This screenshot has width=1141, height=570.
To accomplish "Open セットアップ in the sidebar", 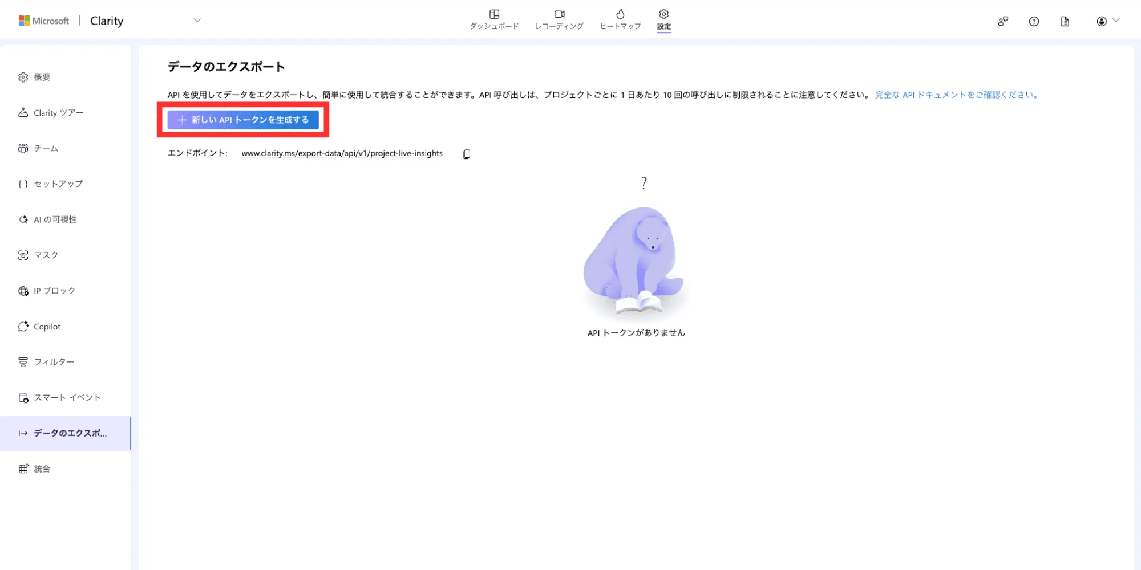I will (66, 184).
